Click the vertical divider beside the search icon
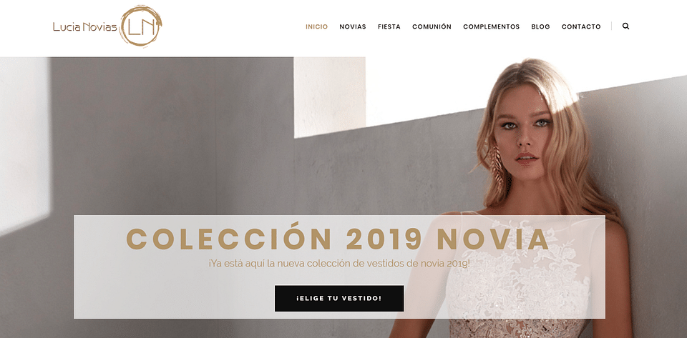This screenshot has height=338, width=687. [611, 26]
